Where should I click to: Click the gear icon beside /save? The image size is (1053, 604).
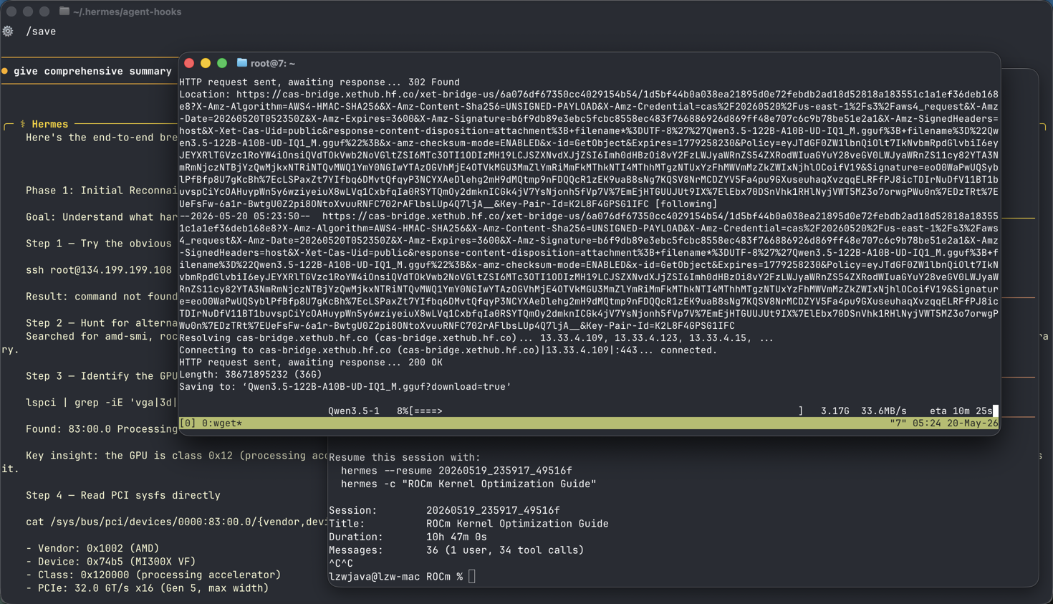(x=8, y=31)
